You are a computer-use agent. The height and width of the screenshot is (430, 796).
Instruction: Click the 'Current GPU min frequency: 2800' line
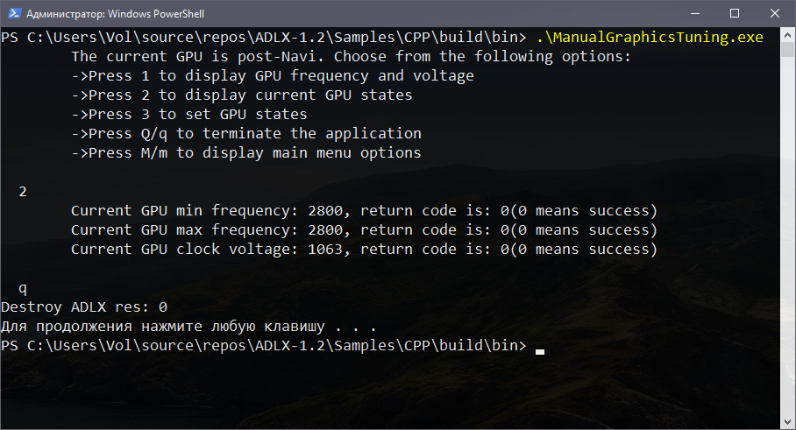click(364, 211)
